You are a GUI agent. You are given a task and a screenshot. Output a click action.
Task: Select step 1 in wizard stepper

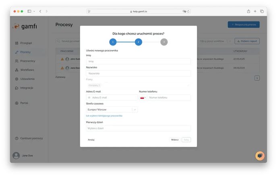[113, 42]
